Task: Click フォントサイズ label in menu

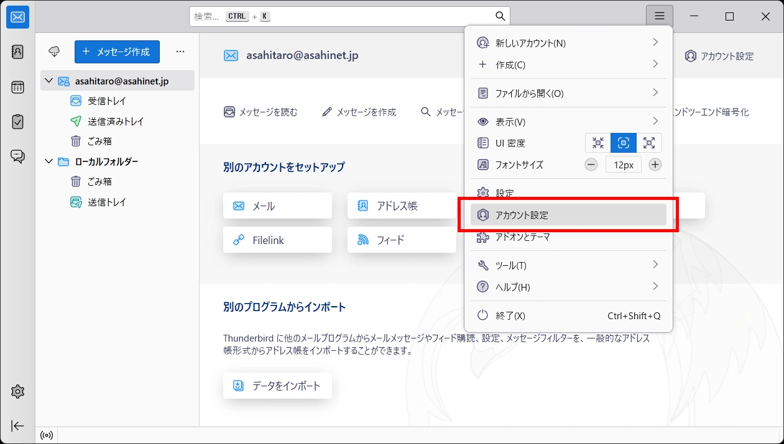Action: point(519,165)
